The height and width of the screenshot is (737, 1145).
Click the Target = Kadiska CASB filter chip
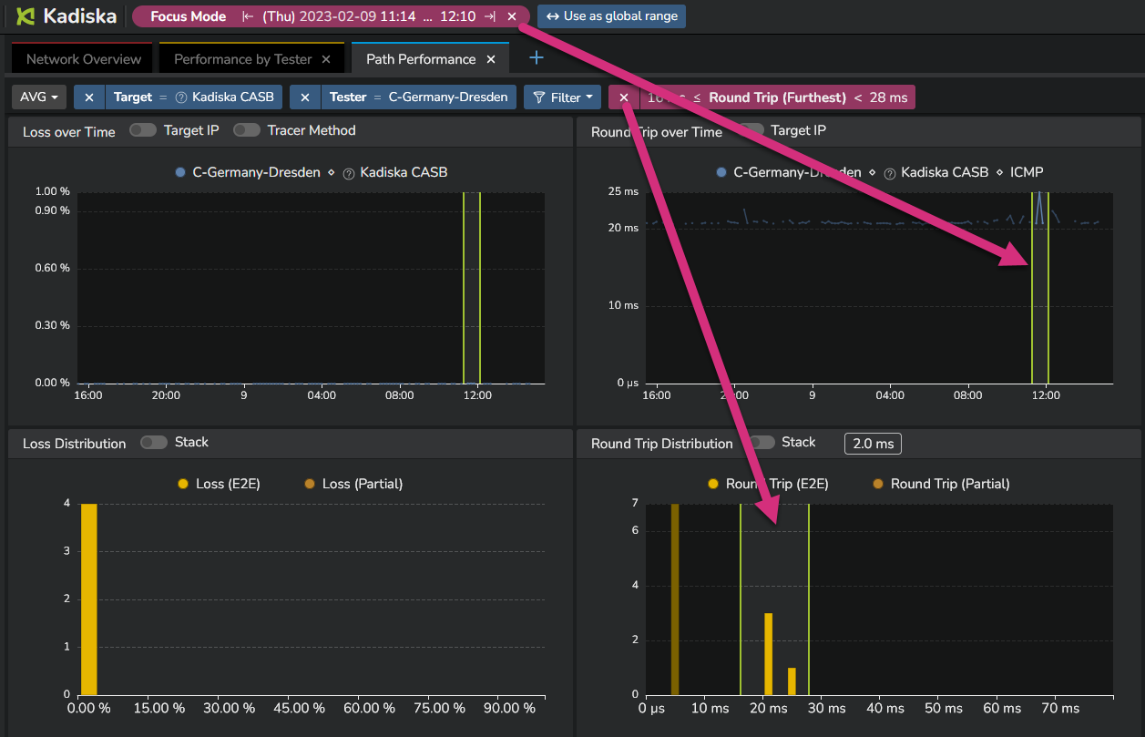[x=193, y=97]
